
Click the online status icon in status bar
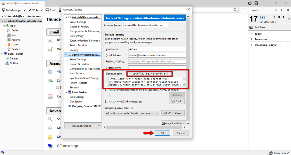click(x=3, y=153)
